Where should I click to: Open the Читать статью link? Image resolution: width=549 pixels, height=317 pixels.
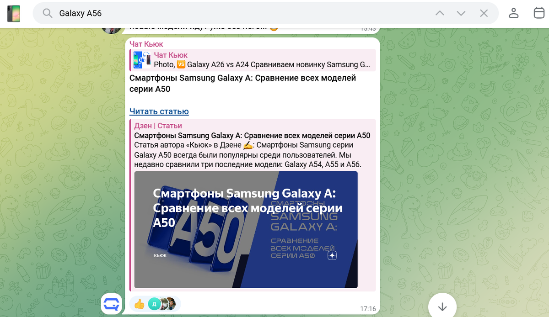pyautogui.click(x=159, y=111)
